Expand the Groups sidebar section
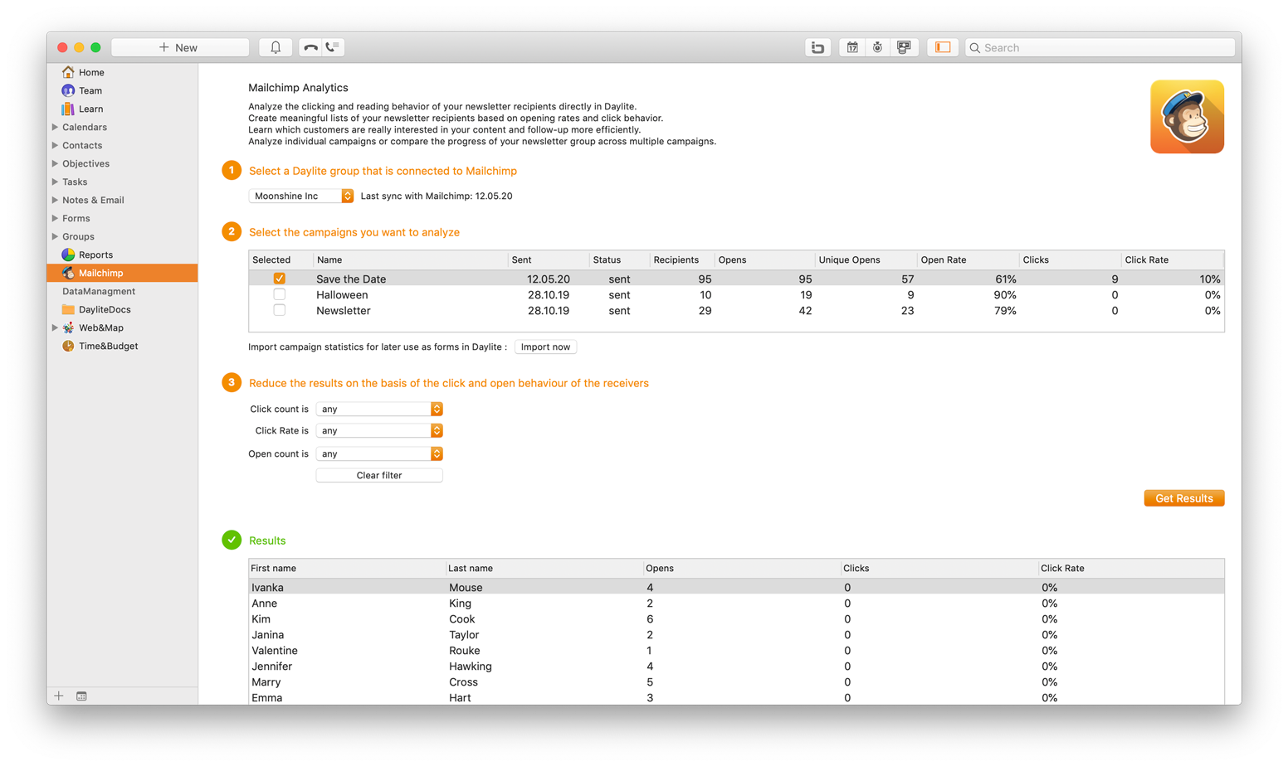Viewport: 1288px width, 766px height. 55,236
